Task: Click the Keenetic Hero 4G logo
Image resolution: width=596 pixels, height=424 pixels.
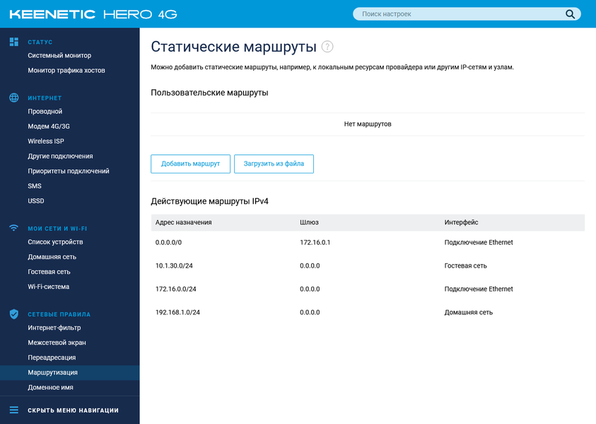Action: [x=93, y=14]
